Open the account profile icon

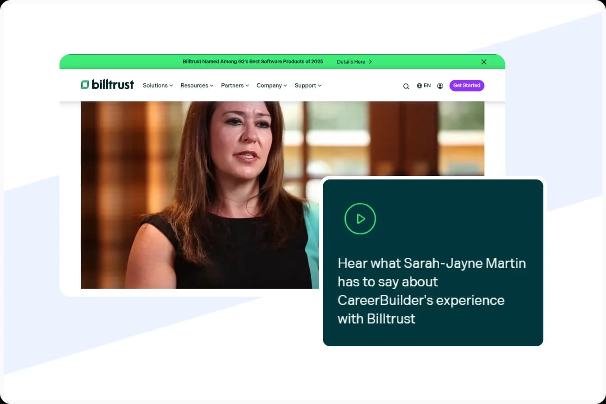tap(440, 86)
